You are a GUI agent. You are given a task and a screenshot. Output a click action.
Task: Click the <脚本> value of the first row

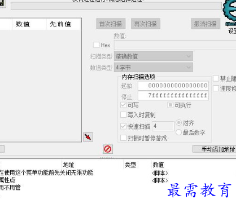pos(160,172)
